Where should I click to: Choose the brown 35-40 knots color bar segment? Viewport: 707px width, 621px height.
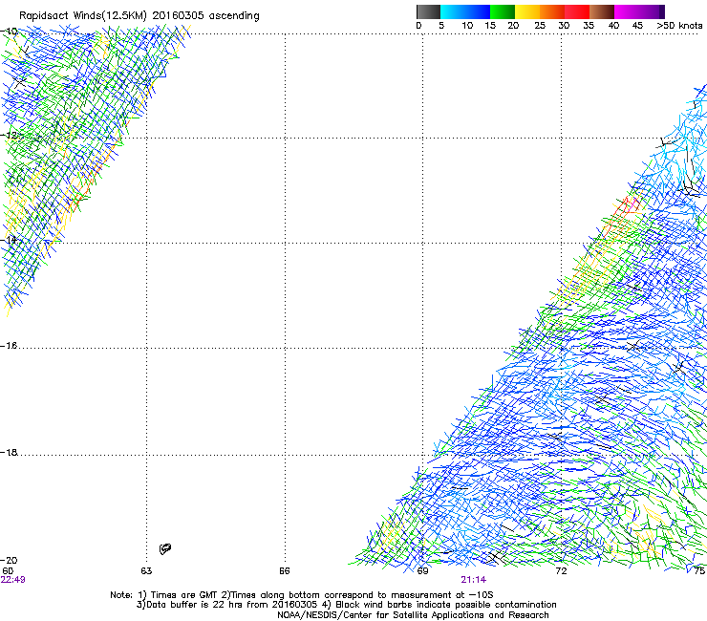[x=602, y=11]
